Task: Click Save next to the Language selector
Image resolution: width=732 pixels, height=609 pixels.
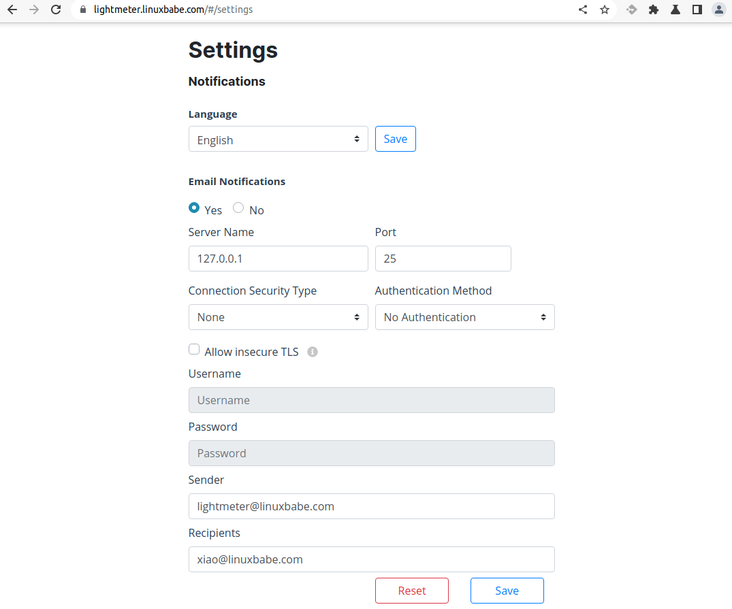Action: coord(395,139)
